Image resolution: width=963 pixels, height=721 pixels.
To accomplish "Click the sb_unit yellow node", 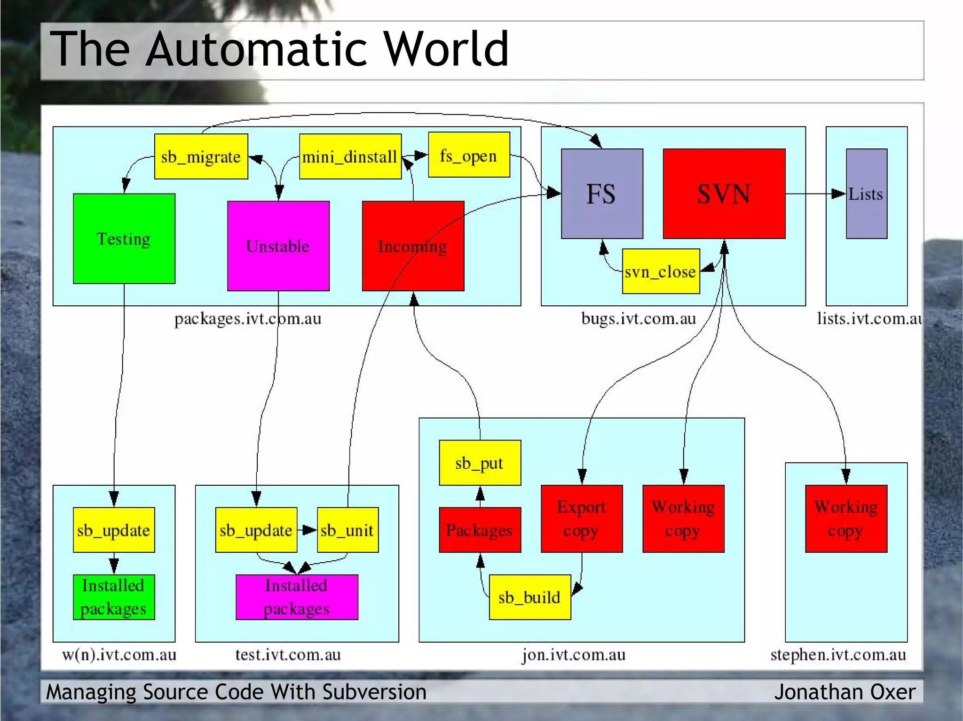I will 347,530.
